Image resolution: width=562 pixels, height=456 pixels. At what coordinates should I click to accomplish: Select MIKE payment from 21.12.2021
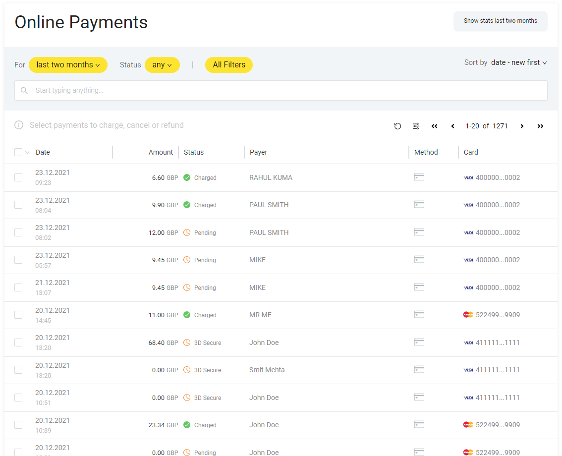(18, 287)
